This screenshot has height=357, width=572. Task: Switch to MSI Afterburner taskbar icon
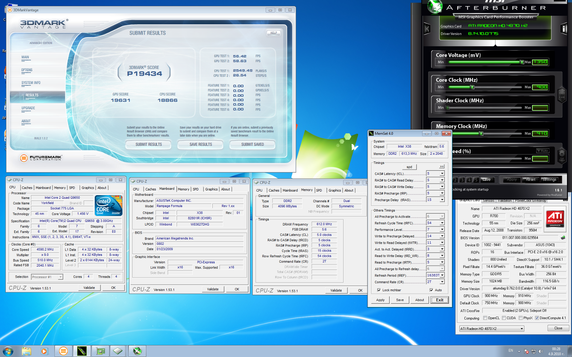137,351
